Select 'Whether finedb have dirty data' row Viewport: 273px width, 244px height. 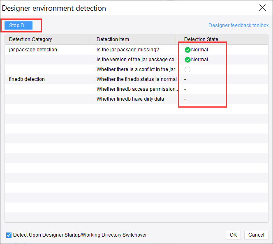(136, 99)
